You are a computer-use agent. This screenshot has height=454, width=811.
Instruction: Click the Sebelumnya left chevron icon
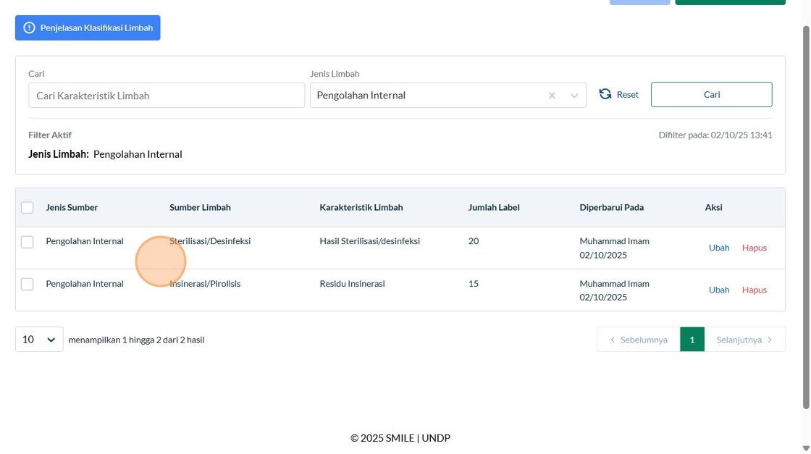tap(613, 340)
